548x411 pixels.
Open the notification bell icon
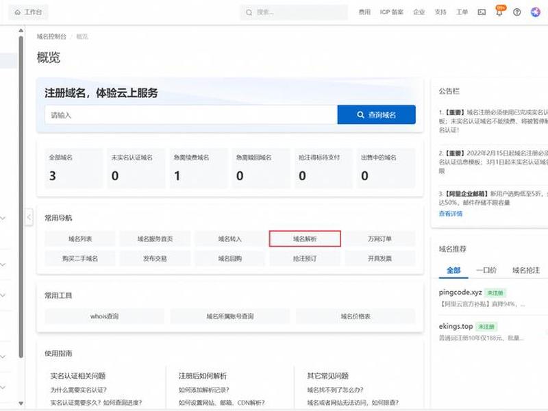pos(499,12)
